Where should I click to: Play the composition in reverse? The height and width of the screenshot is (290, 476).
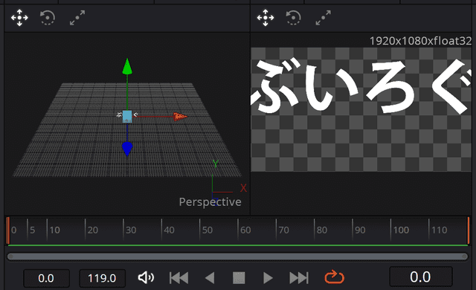[x=210, y=277]
